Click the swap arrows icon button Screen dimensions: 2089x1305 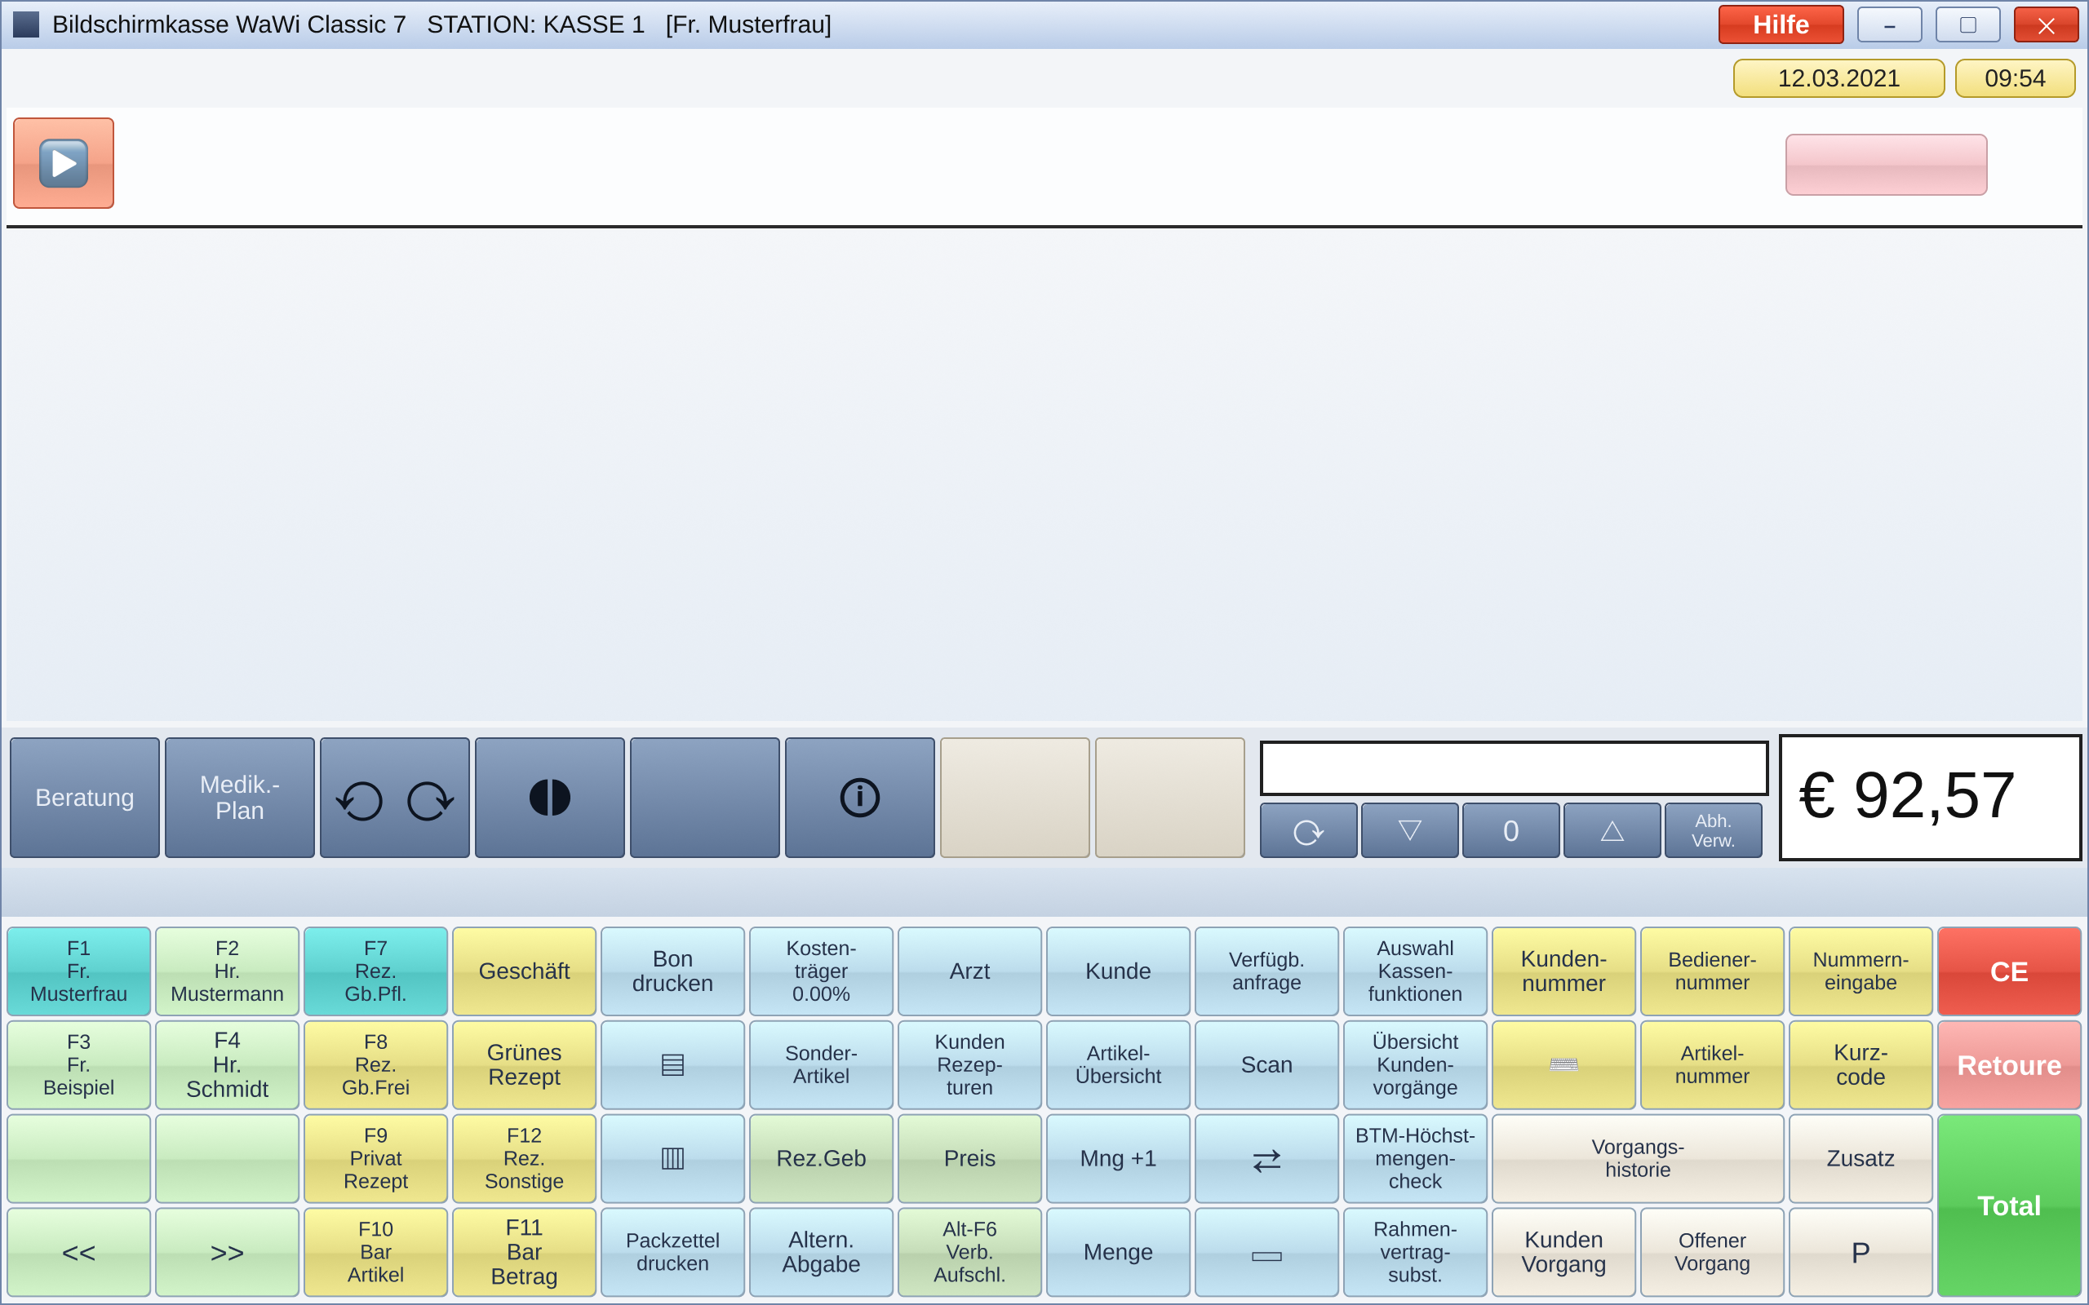[x=1266, y=1158]
